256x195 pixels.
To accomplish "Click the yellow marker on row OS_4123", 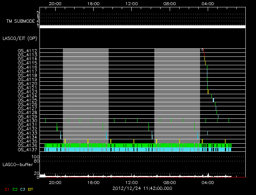I will [x=208, y=92].
